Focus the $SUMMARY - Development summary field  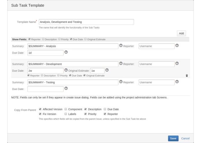click(73, 64)
